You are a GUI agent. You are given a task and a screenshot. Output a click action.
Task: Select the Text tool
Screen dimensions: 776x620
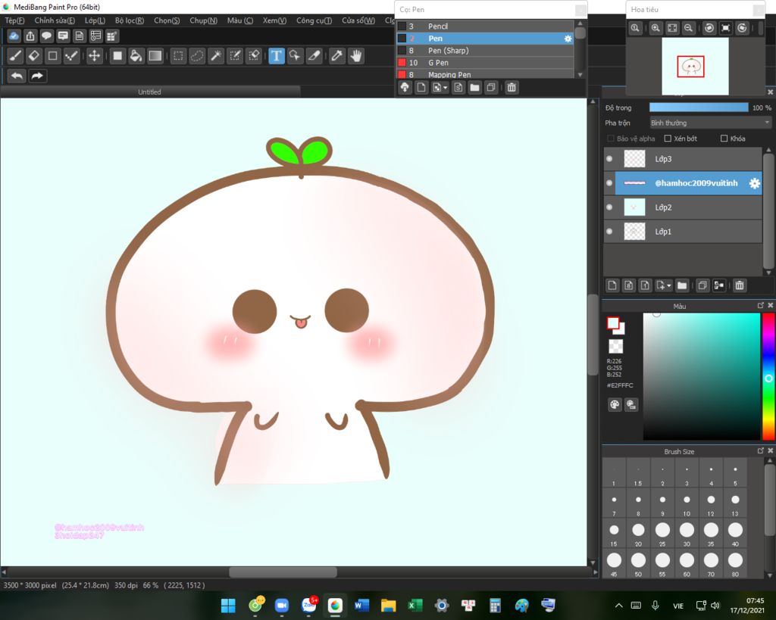[277, 56]
